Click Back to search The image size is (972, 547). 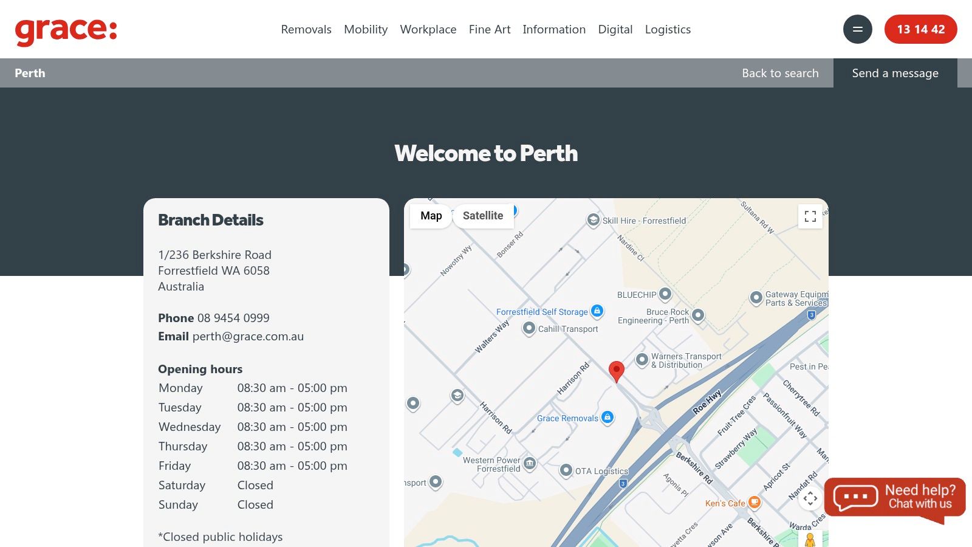pos(780,73)
